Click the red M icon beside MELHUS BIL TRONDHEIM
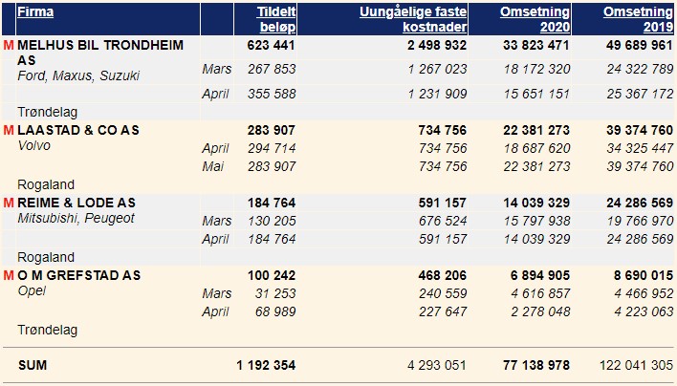This screenshot has height=386, width=677. pyautogui.click(x=9, y=45)
